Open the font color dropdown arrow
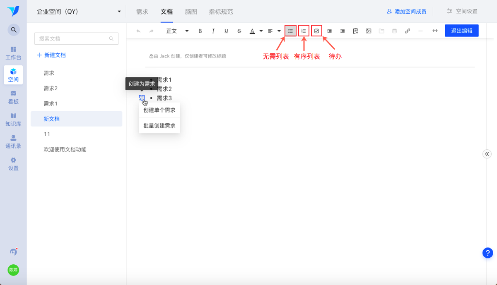Viewport: 497px width, 285px height. pyautogui.click(x=261, y=31)
